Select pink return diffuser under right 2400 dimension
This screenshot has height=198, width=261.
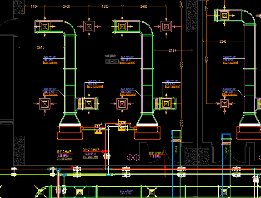click(166, 27)
